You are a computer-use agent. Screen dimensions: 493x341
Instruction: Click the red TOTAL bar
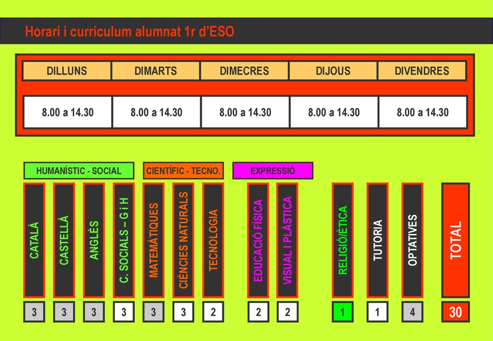[x=455, y=240]
